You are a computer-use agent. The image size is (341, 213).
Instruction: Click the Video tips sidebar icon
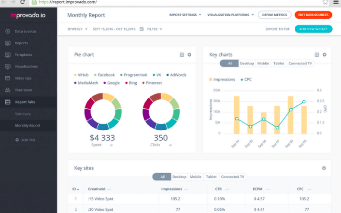[8, 78]
